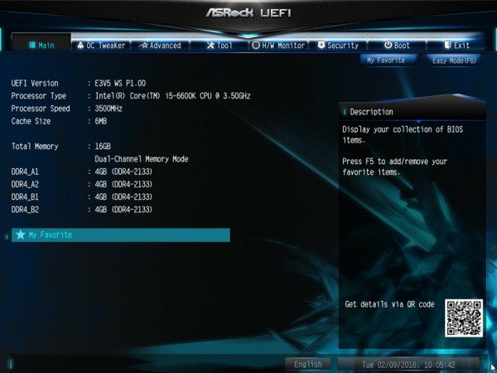497x373 pixels.
Task: Click the star icon beside My Favorite row
Action: 21,235
